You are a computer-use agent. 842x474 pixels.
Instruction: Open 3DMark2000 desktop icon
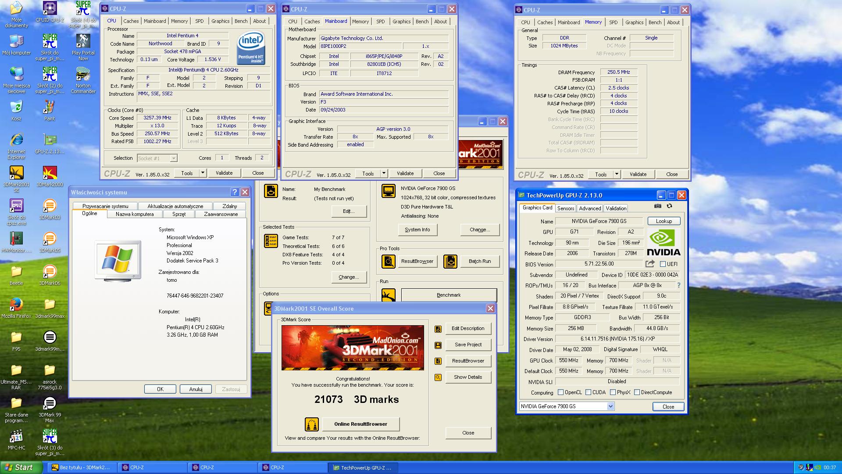(x=50, y=176)
